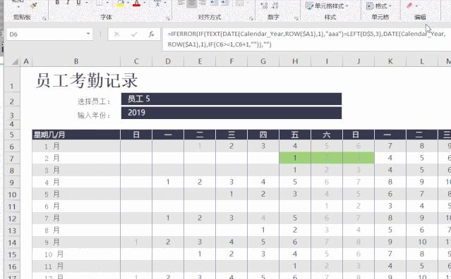Viewport: 451px width, 279px height.
Task: Open 字体 font dialog launcher
Action: click(168, 18)
